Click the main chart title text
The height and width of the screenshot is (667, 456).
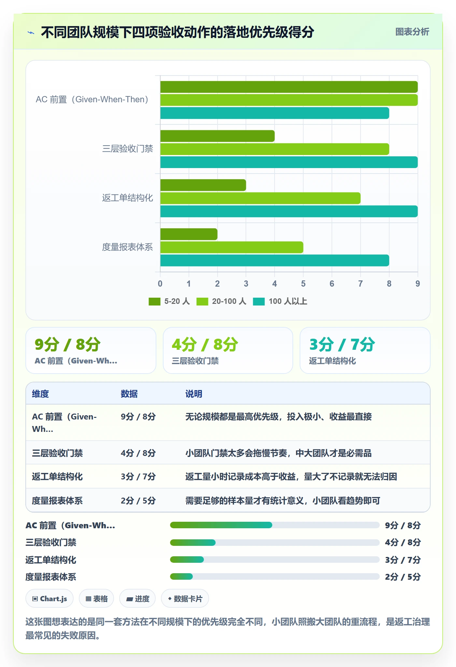[178, 32]
